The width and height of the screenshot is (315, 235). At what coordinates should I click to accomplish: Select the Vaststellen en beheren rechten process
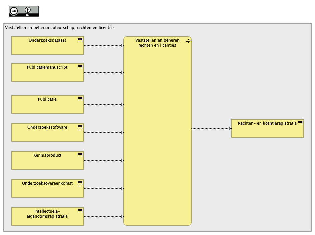tap(157, 131)
